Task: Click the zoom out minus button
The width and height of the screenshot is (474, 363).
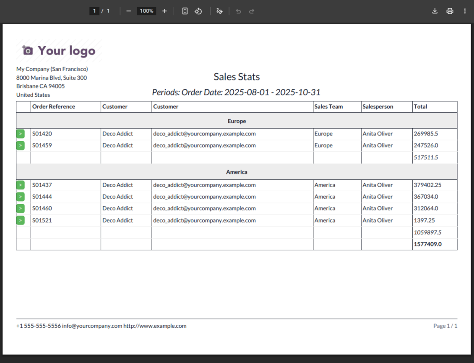Action: 128,11
